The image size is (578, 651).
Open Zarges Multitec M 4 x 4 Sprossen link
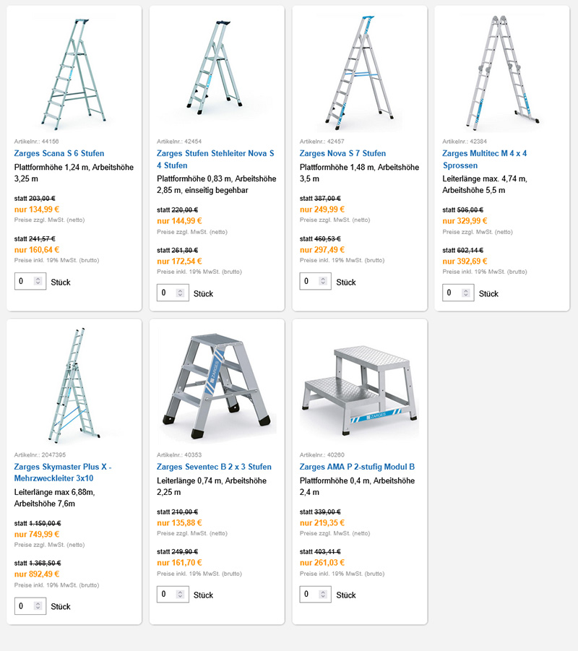(x=485, y=159)
